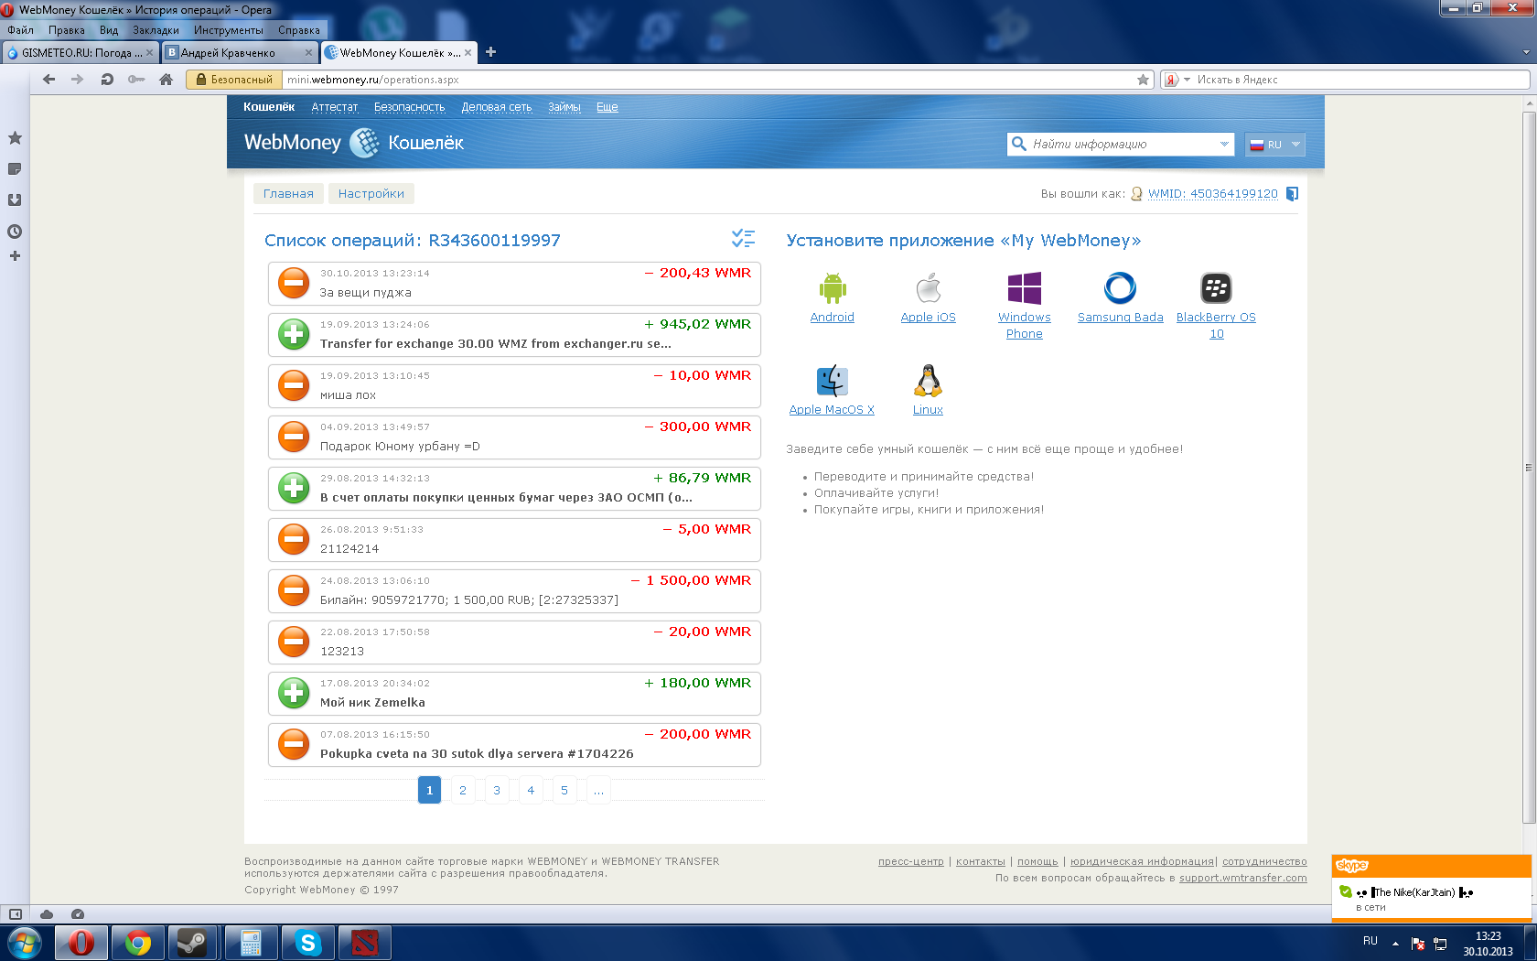
Task: Open a new browser tab
Action: click(x=491, y=52)
